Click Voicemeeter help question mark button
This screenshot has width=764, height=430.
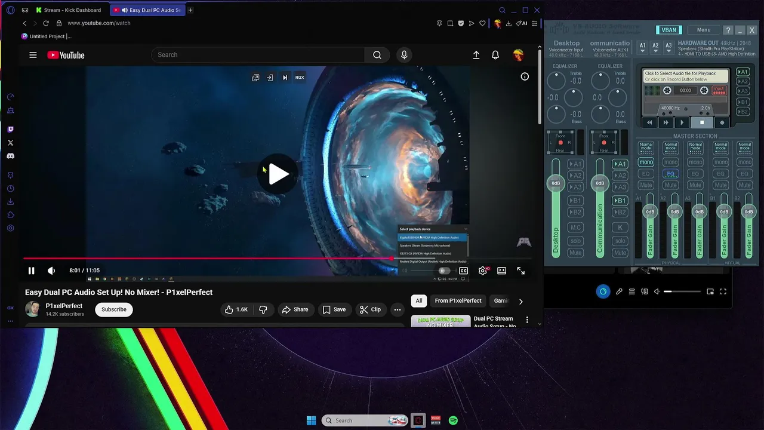tap(728, 30)
